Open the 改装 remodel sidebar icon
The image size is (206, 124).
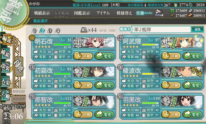[5, 67]
